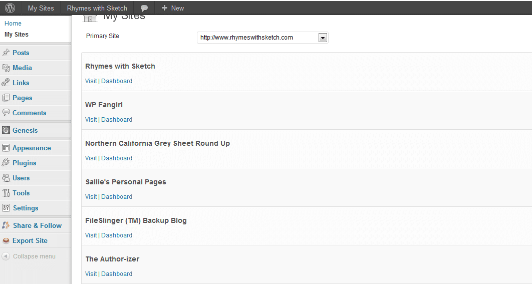Click the pushpin icon beside Posts

tap(6, 53)
